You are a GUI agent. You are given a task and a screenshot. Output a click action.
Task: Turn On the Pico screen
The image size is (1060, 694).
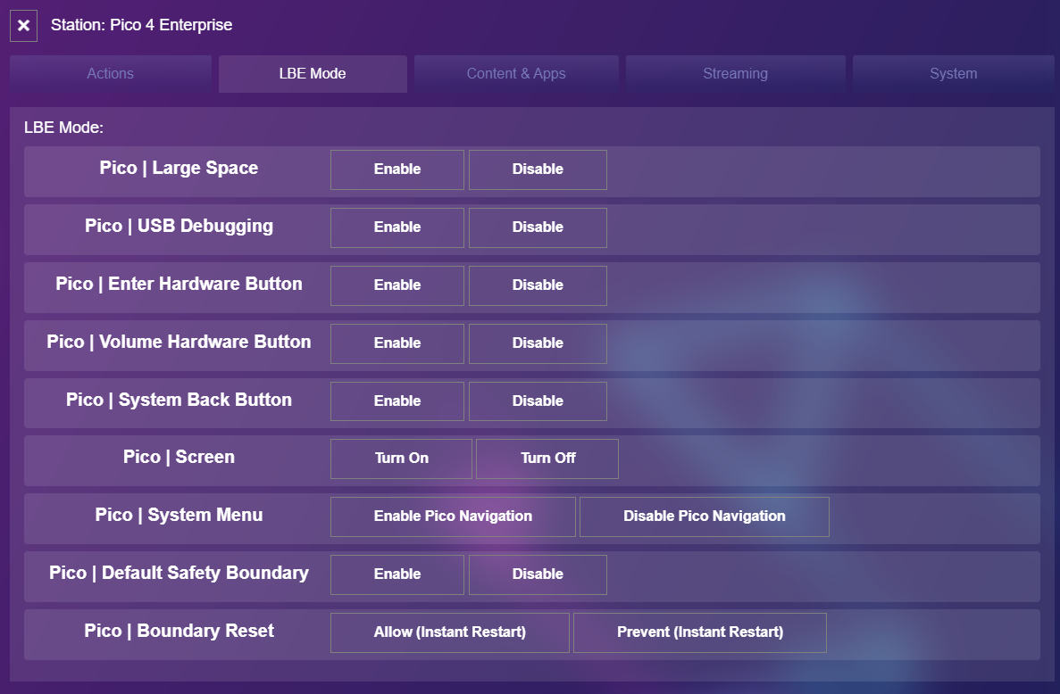[401, 459]
